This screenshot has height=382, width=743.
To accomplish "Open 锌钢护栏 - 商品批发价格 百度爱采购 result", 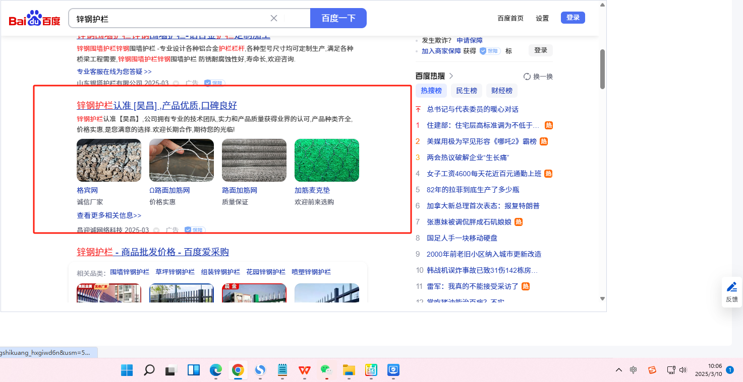I will (153, 252).
